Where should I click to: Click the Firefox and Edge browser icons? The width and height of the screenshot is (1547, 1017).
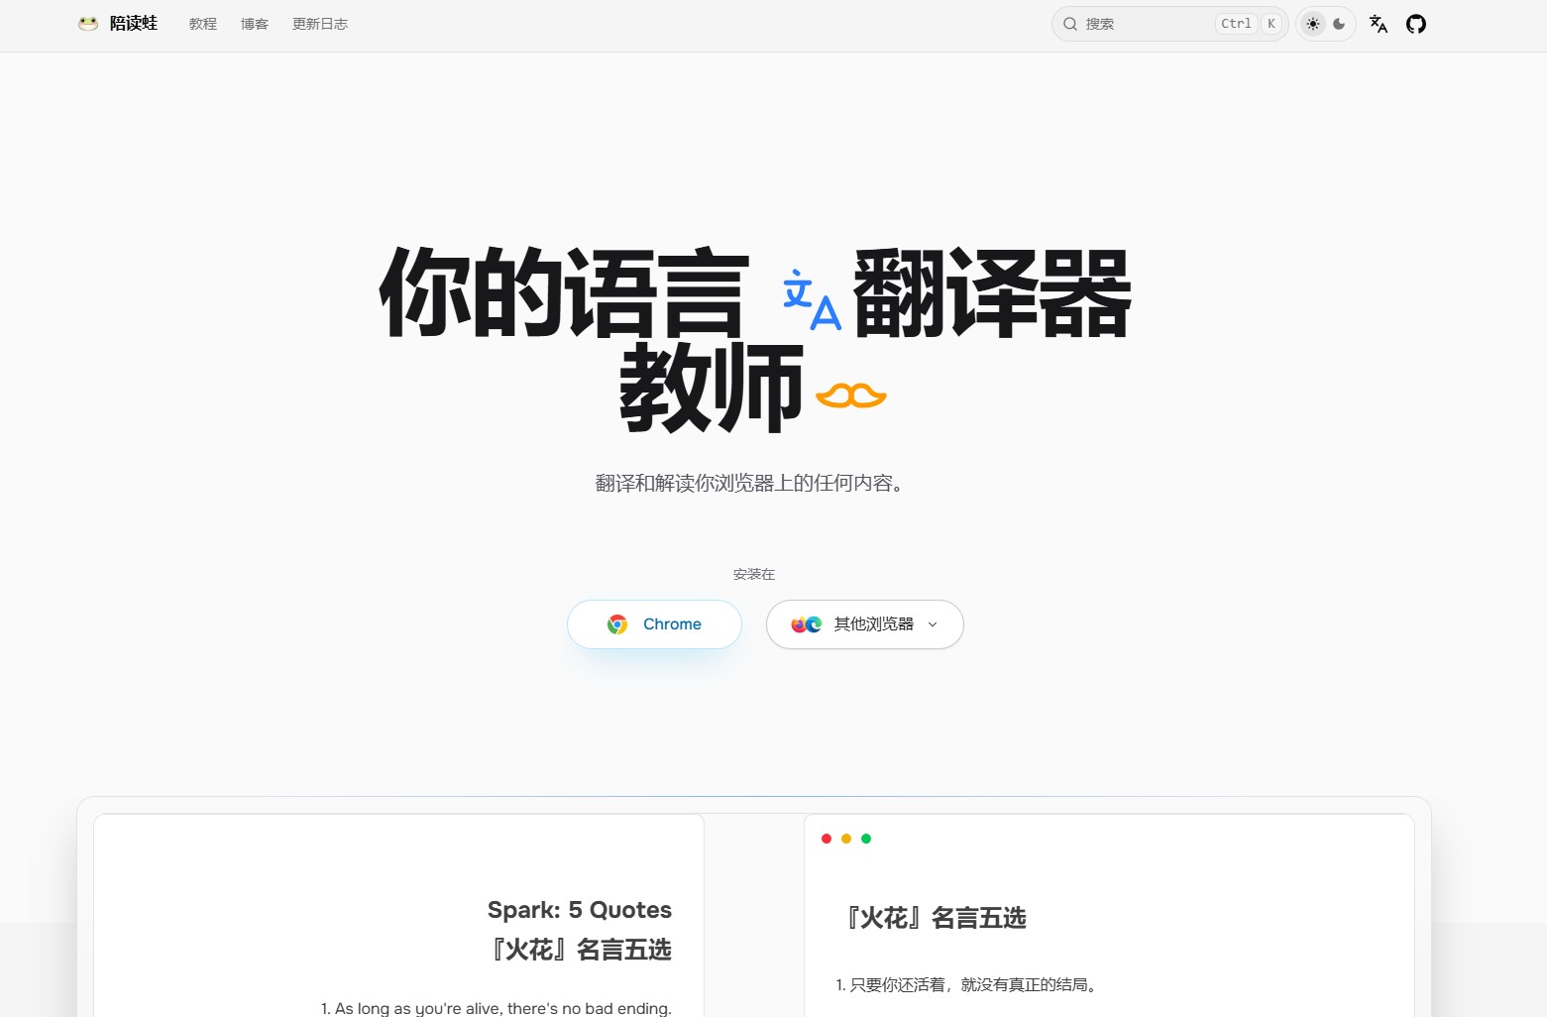[807, 624]
